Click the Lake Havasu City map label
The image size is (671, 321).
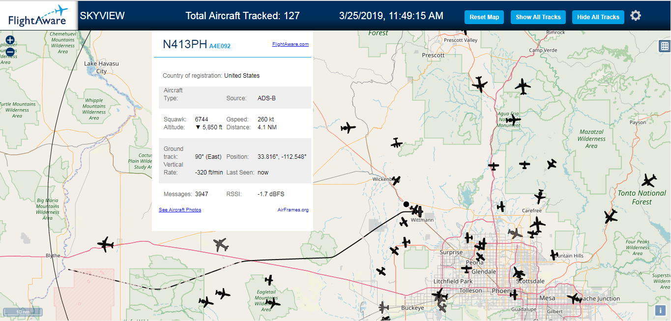coord(101,67)
